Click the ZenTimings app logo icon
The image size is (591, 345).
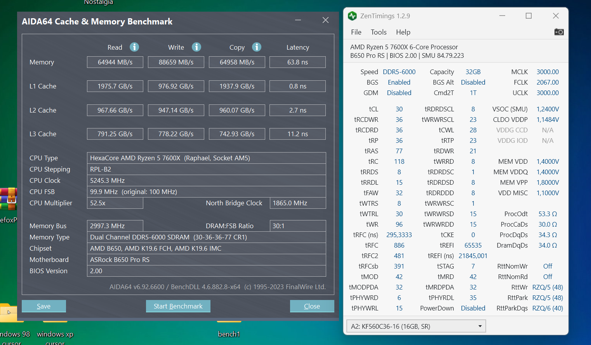pos(352,16)
